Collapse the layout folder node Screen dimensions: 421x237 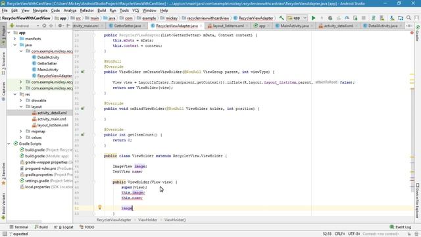[21, 107]
